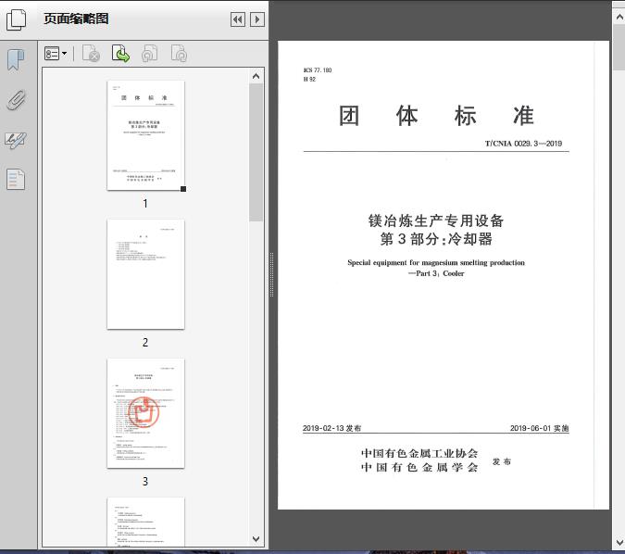Open thumbnail options dropdown menu
Image resolution: width=625 pixels, height=554 pixels.
(56, 54)
